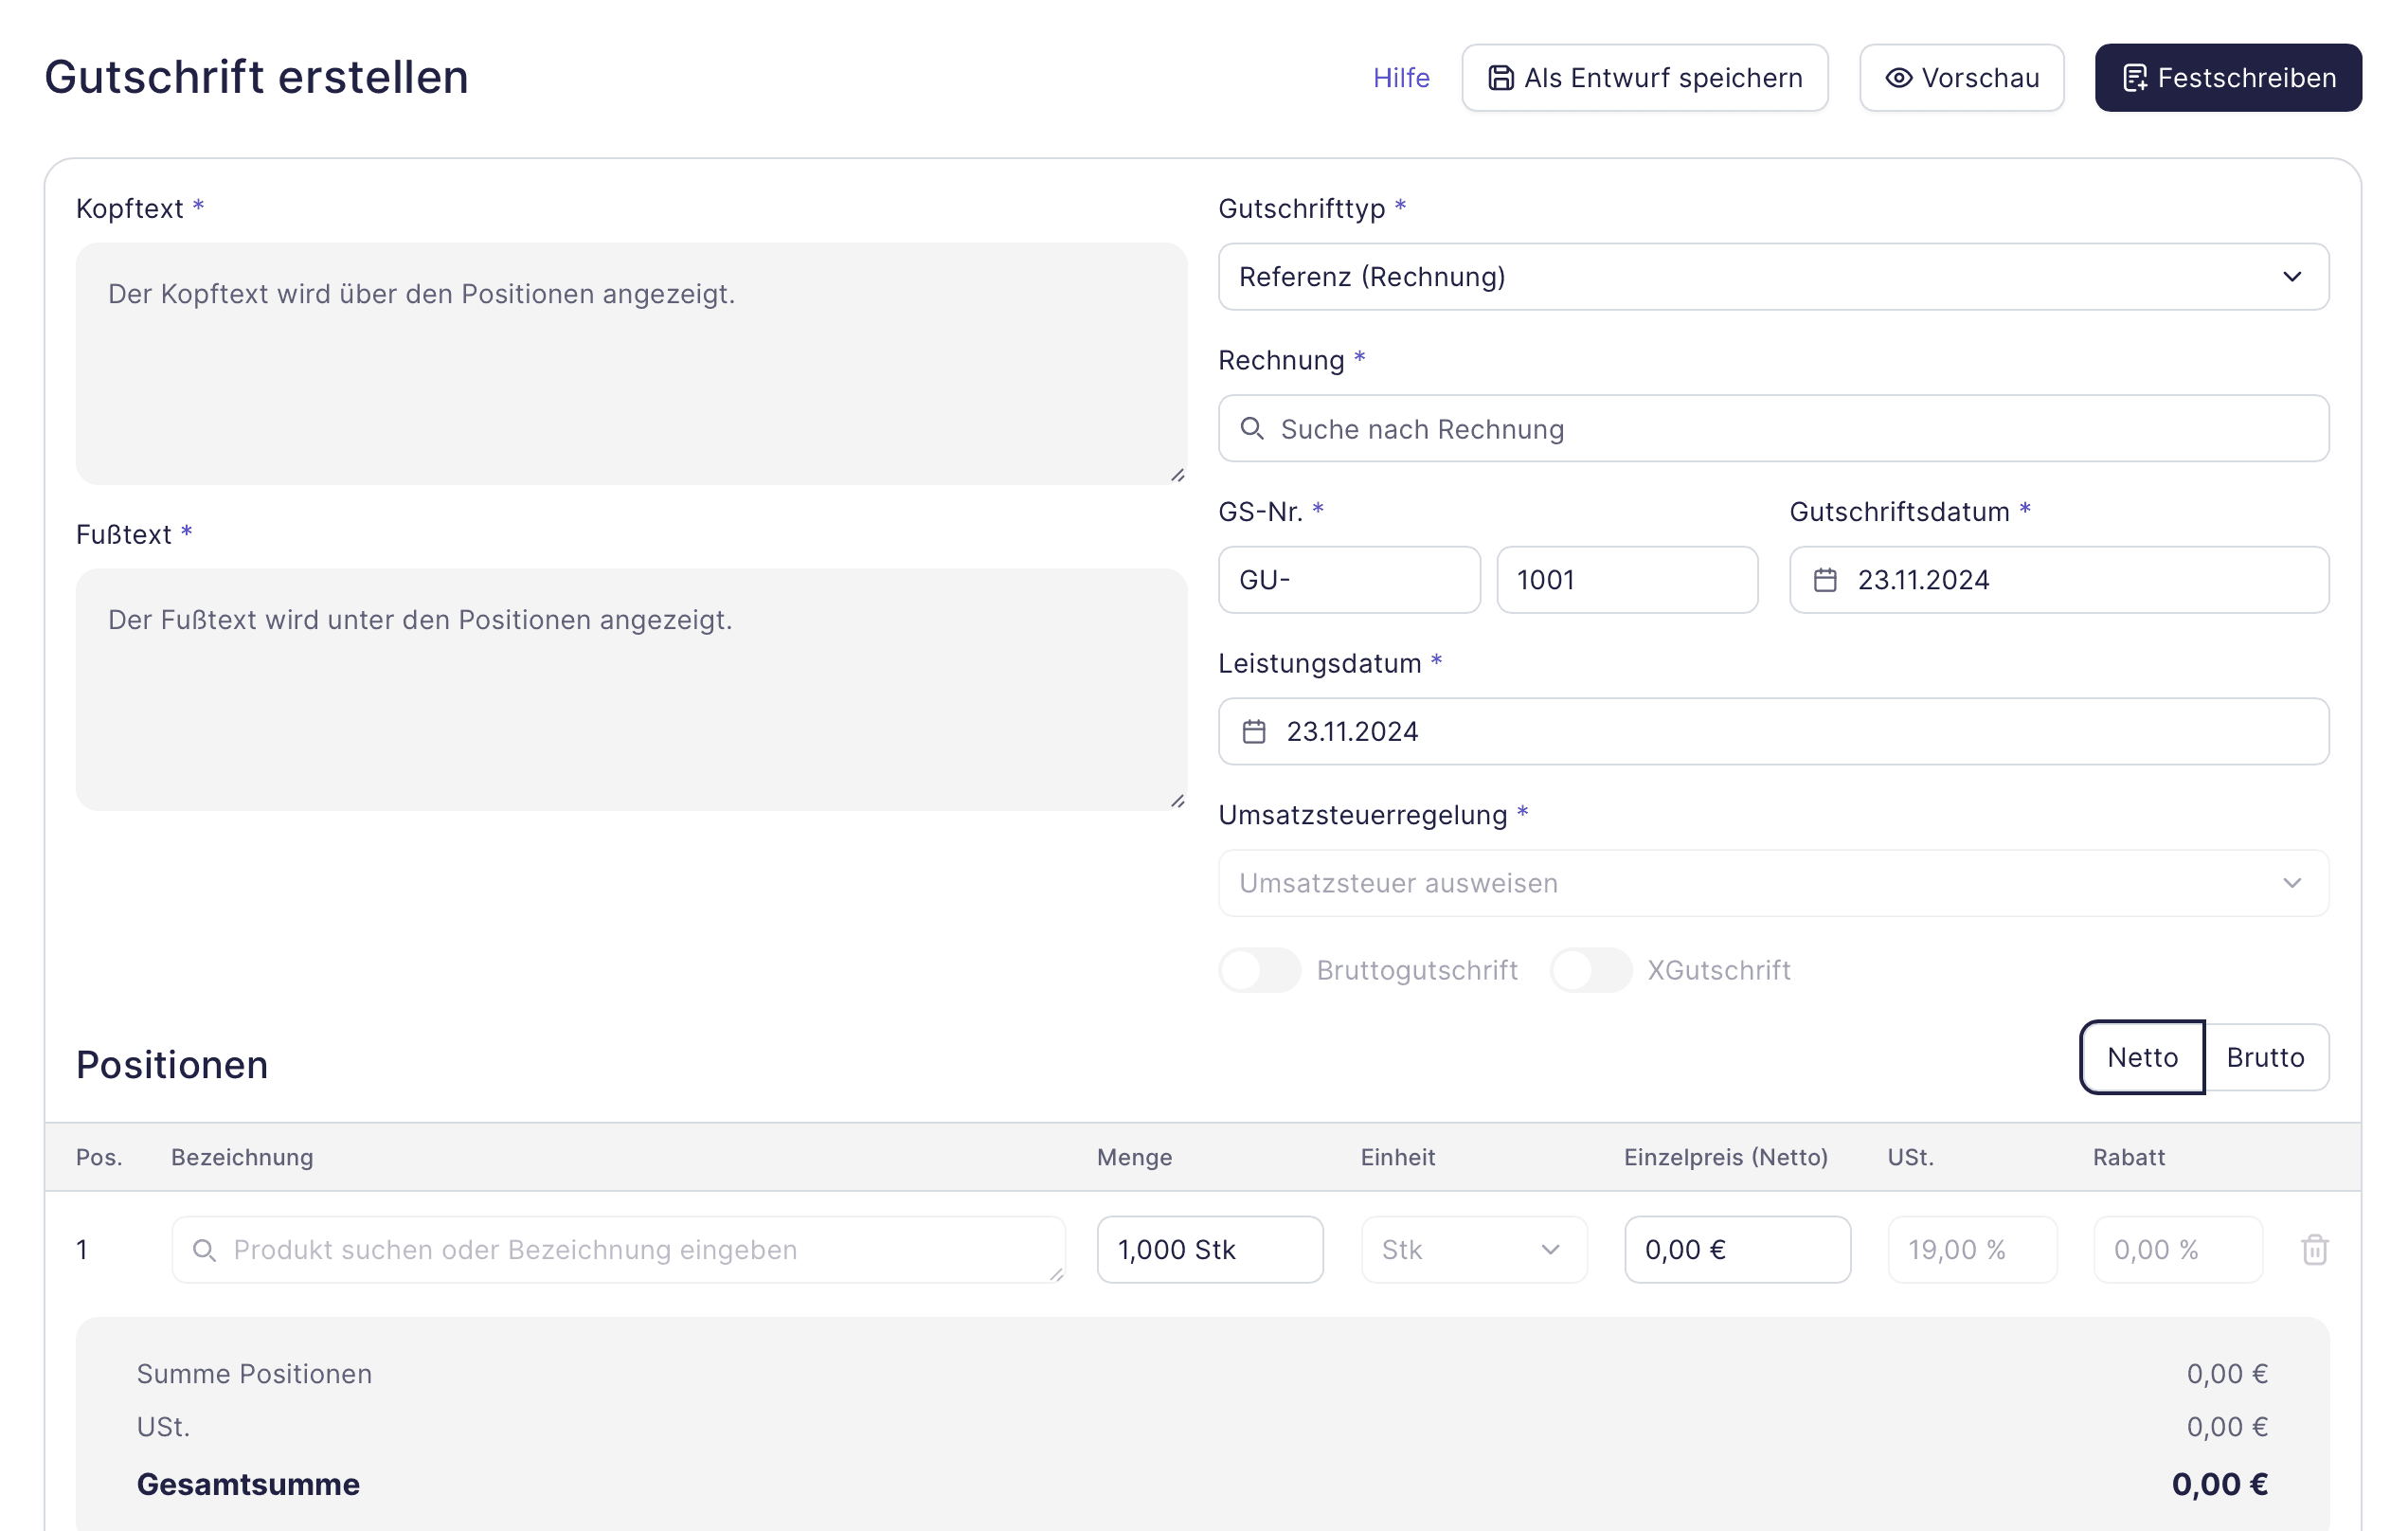Click the calendar icon in Leistungsdatum

[x=1253, y=732]
